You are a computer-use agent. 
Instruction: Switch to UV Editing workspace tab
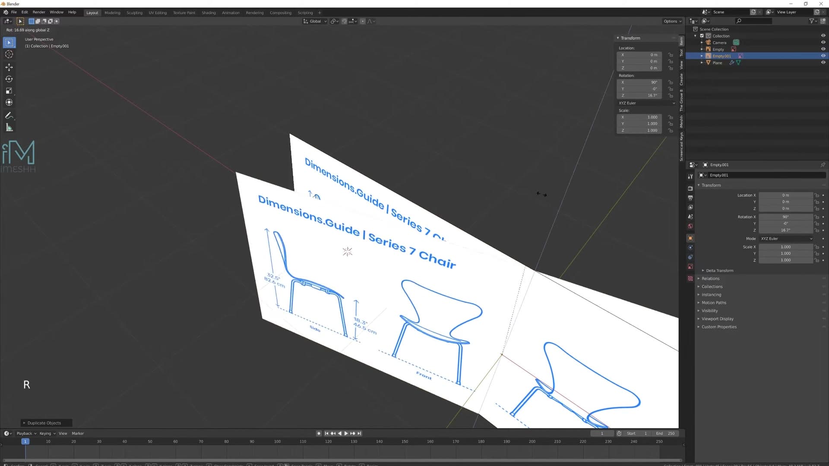[x=158, y=13]
